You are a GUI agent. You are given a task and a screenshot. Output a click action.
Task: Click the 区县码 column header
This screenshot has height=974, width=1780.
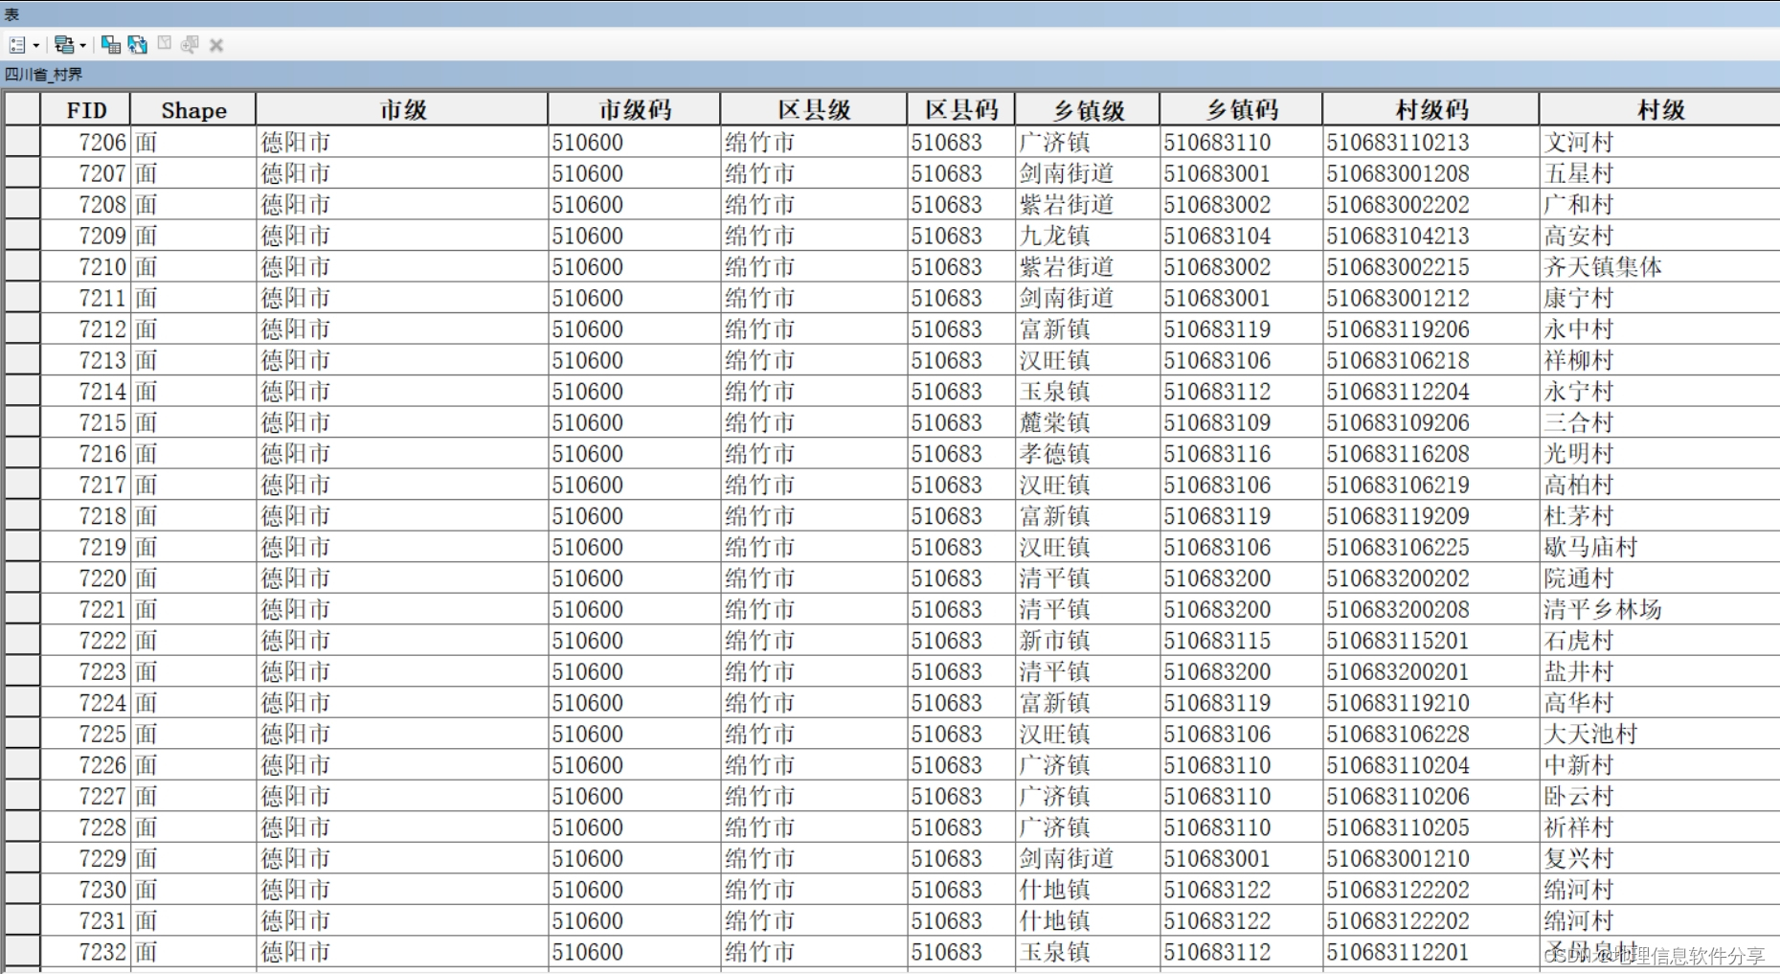pyautogui.click(x=961, y=110)
